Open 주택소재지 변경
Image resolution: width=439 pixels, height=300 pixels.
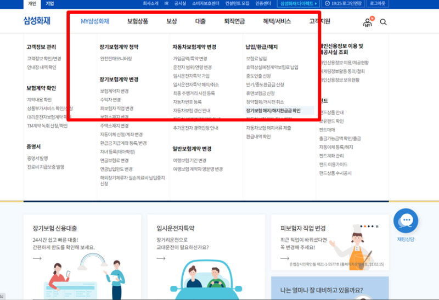(114, 126)
